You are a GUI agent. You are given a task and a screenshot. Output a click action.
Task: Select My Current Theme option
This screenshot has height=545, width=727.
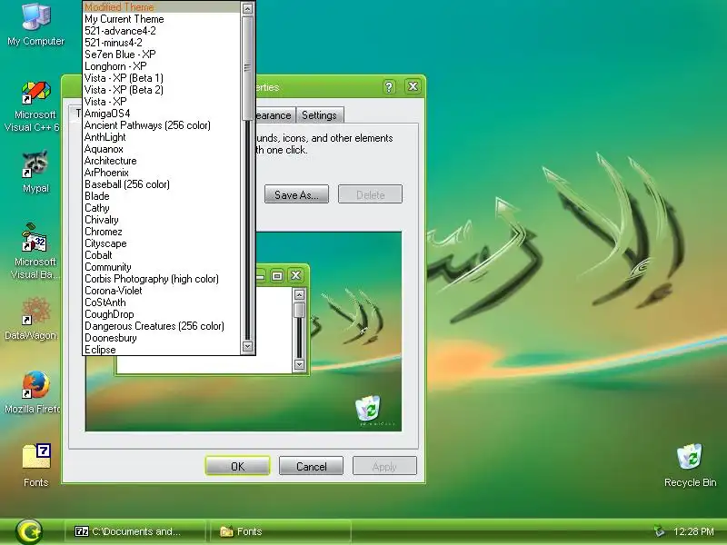click(x=162, y=19)
